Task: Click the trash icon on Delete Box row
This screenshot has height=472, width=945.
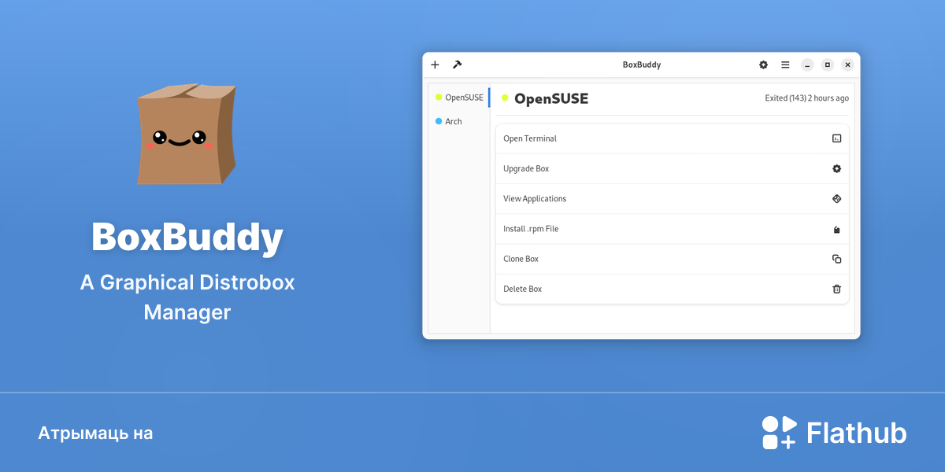Action: pos(836,289)
